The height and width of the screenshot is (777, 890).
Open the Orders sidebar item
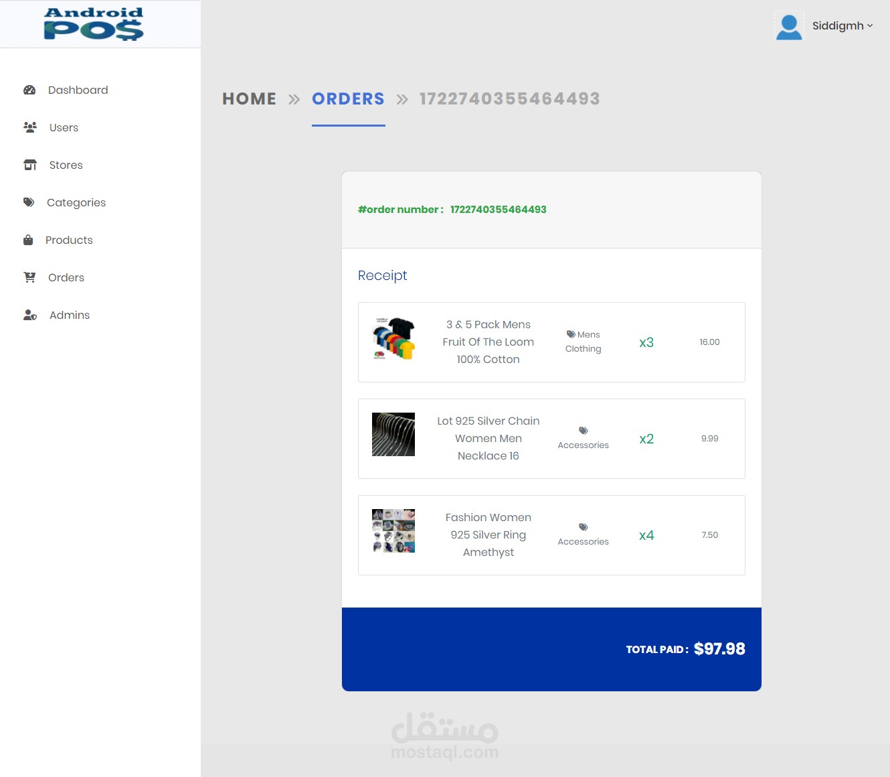click(66, 277)
